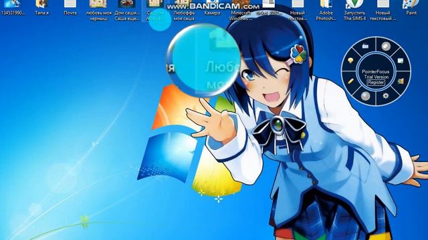Select the Запустить The SIMS 4 shortcut
Screen dimensions: 428x240
(x=354, y=11)
